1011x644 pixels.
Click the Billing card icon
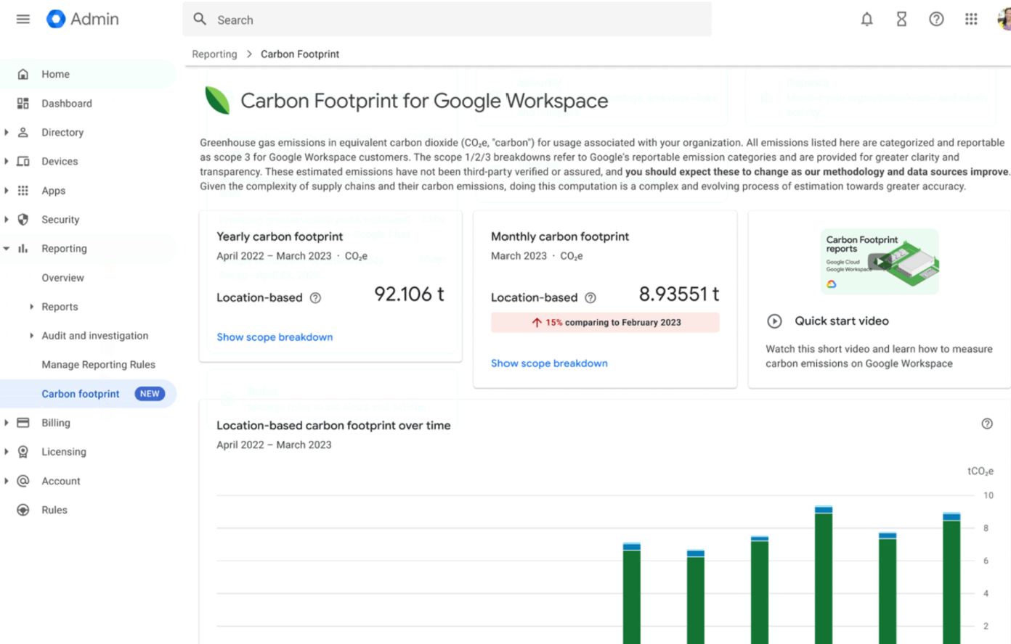click(23, 422)
